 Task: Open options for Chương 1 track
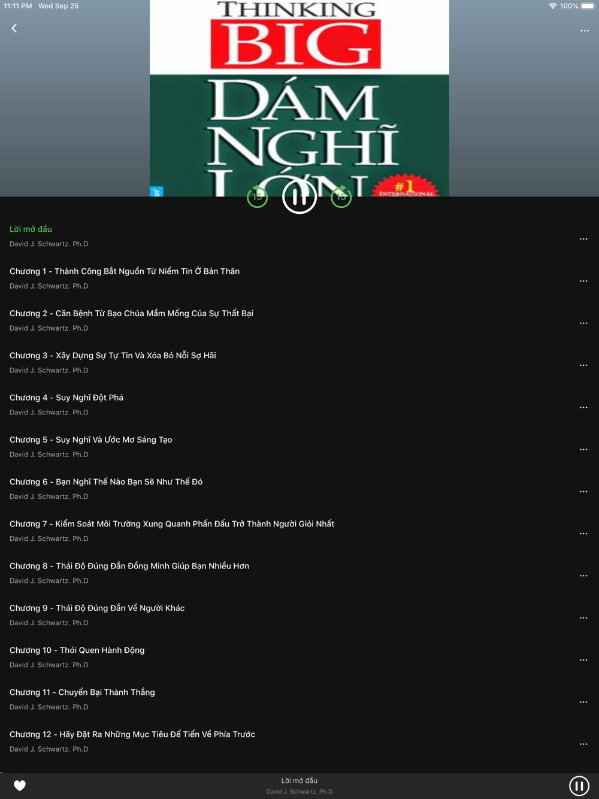coord(583,281)
